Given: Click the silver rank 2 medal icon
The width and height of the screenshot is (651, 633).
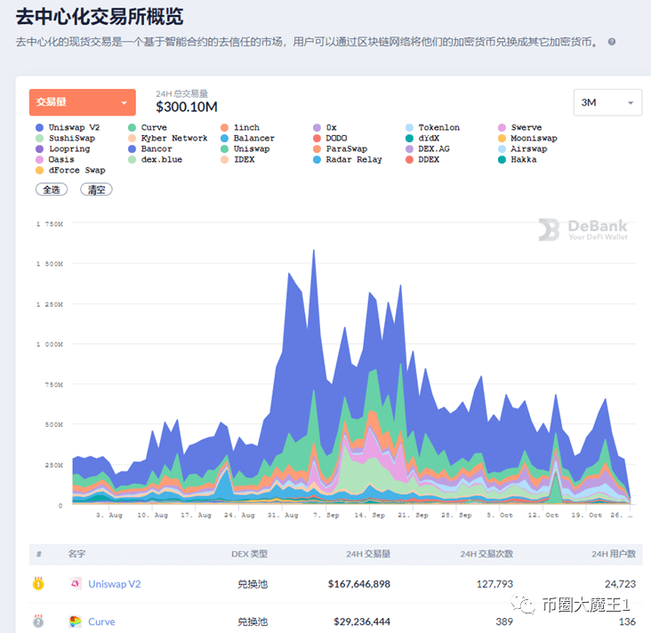Looking at the screenshot, I should (x=38, y=621).
